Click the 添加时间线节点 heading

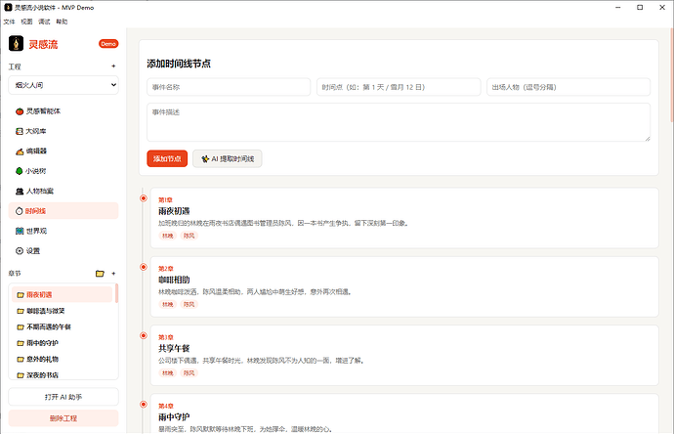coord(179,64)
